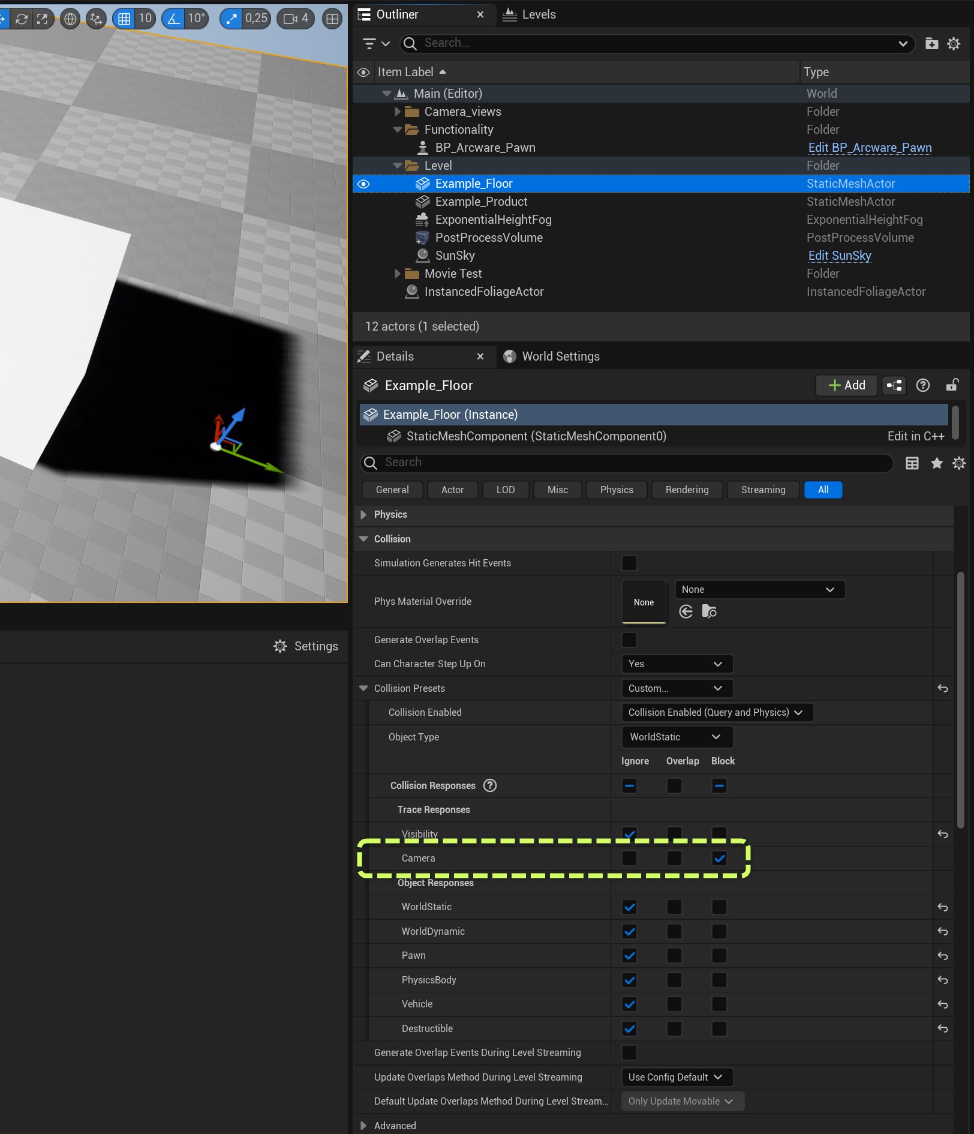The height and width of the screenshot is (1134, 974).
Task: Click the favorites star icon in Details
Action: coord(936,463)
